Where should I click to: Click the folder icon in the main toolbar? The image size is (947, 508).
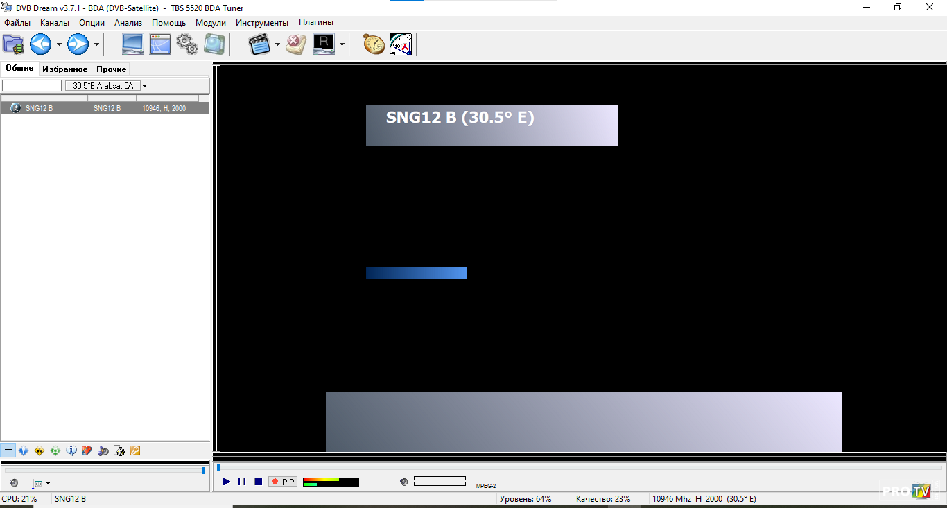tap(13, 44)
